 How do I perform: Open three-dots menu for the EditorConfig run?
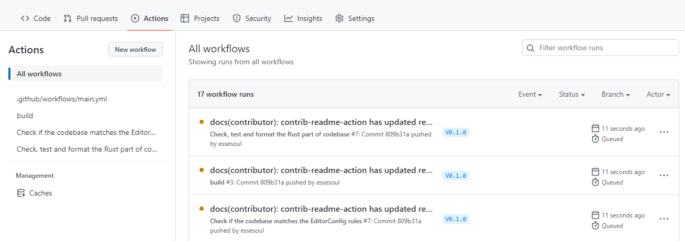664,219
